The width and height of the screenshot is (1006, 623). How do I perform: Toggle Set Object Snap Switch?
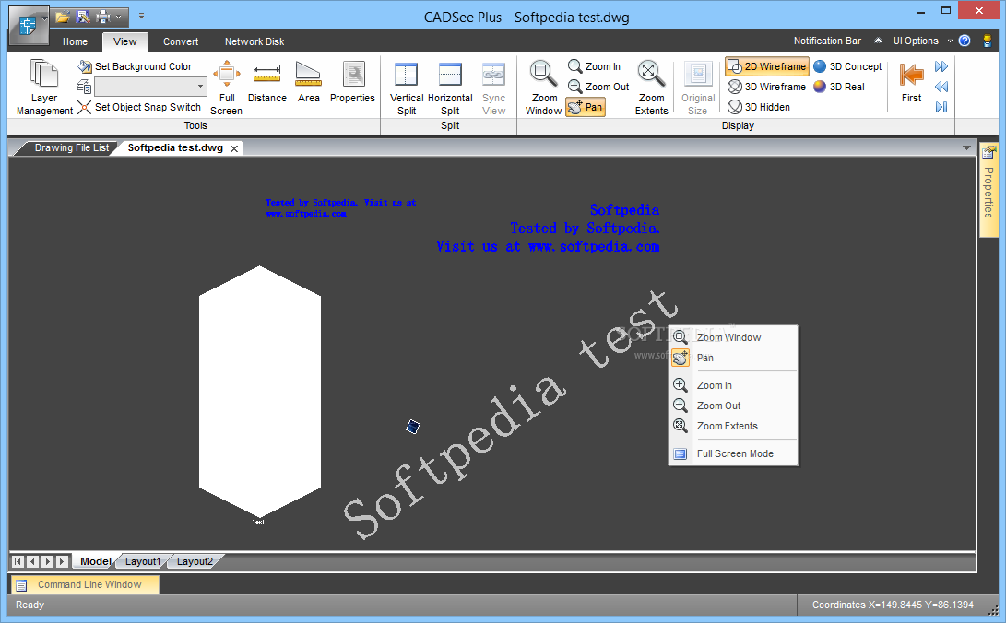coord(139,107)
